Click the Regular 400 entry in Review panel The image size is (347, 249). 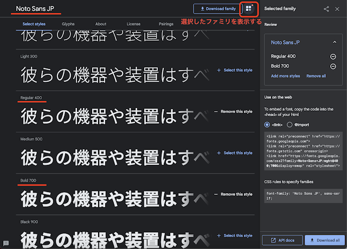click(283, 56)
